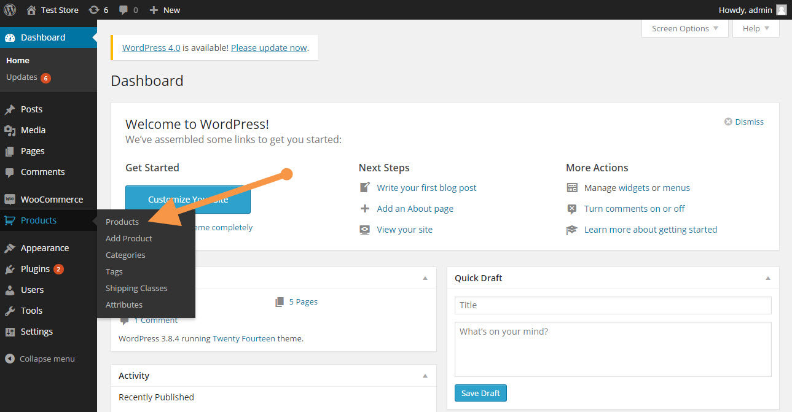
Task: Focus the What's on your mind textarea
Action: [x=613, y=349]
